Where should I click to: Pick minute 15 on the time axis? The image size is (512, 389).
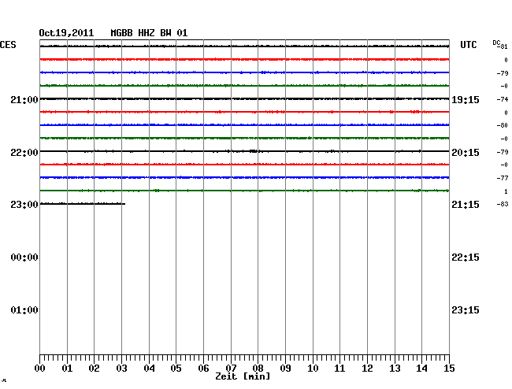449,368
